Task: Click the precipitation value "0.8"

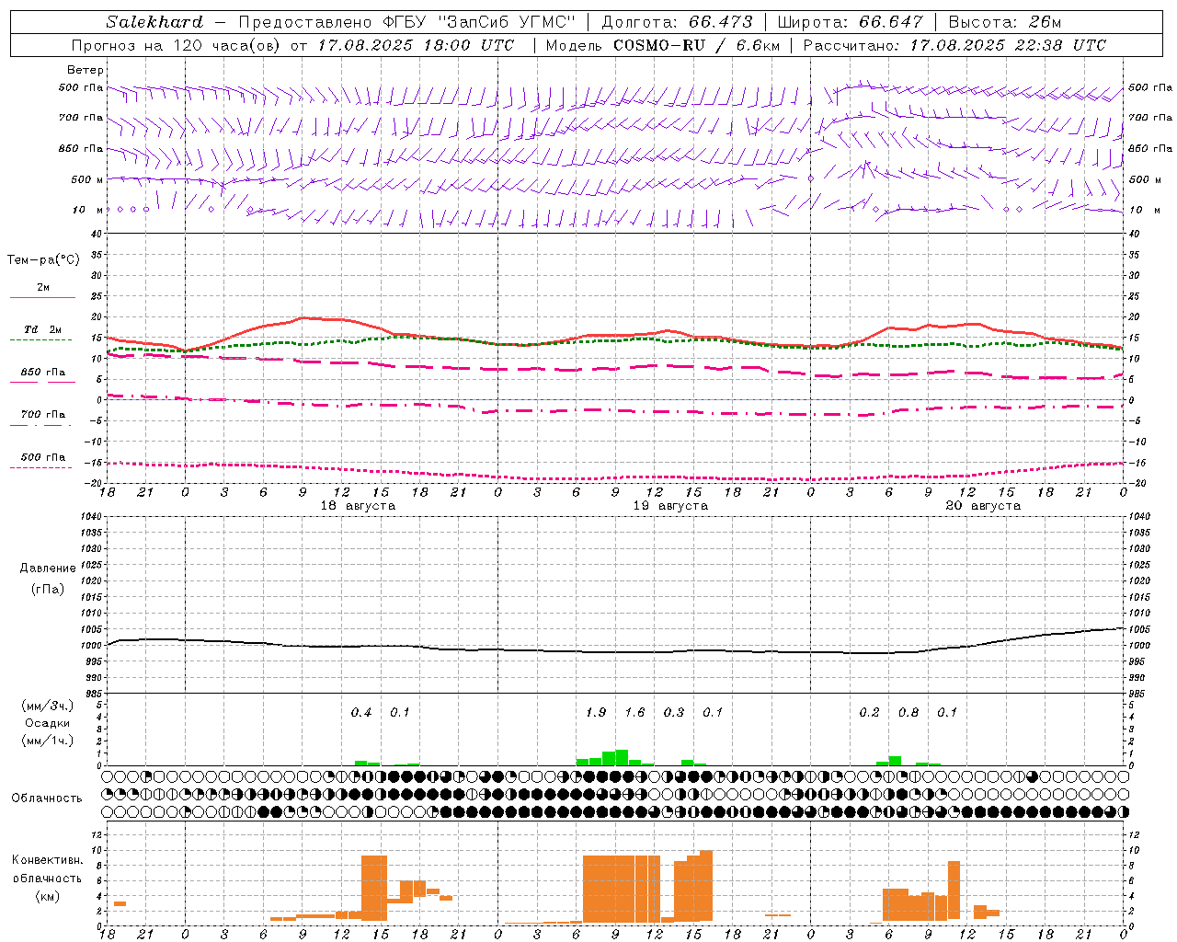Action: coord(908,713)
